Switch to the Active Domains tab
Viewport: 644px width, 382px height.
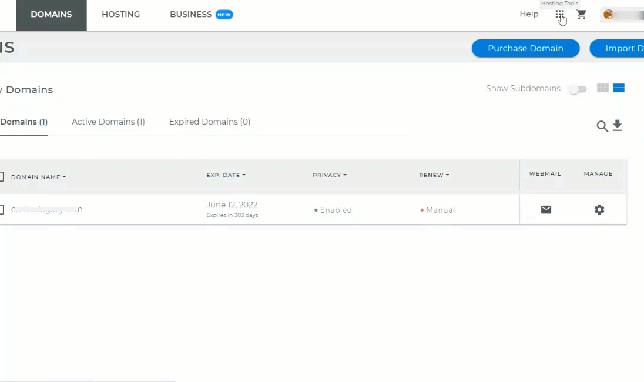tap(108, 122)
